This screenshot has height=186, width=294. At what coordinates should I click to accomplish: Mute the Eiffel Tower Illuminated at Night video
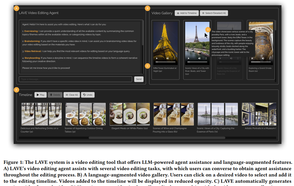coord(168,58)
